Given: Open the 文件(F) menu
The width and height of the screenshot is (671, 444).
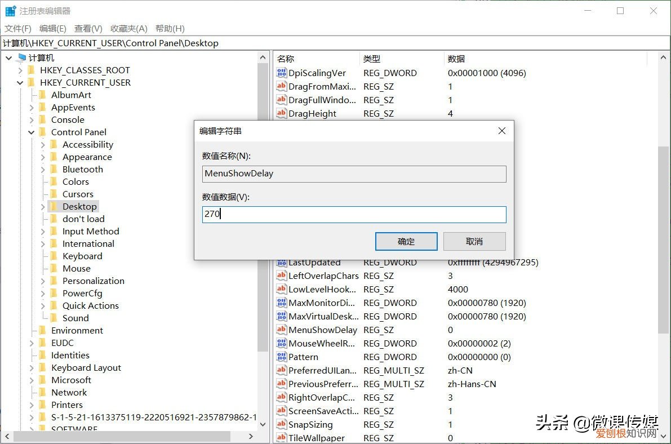Looking at the screenshot, I should (x=18, y=28).
